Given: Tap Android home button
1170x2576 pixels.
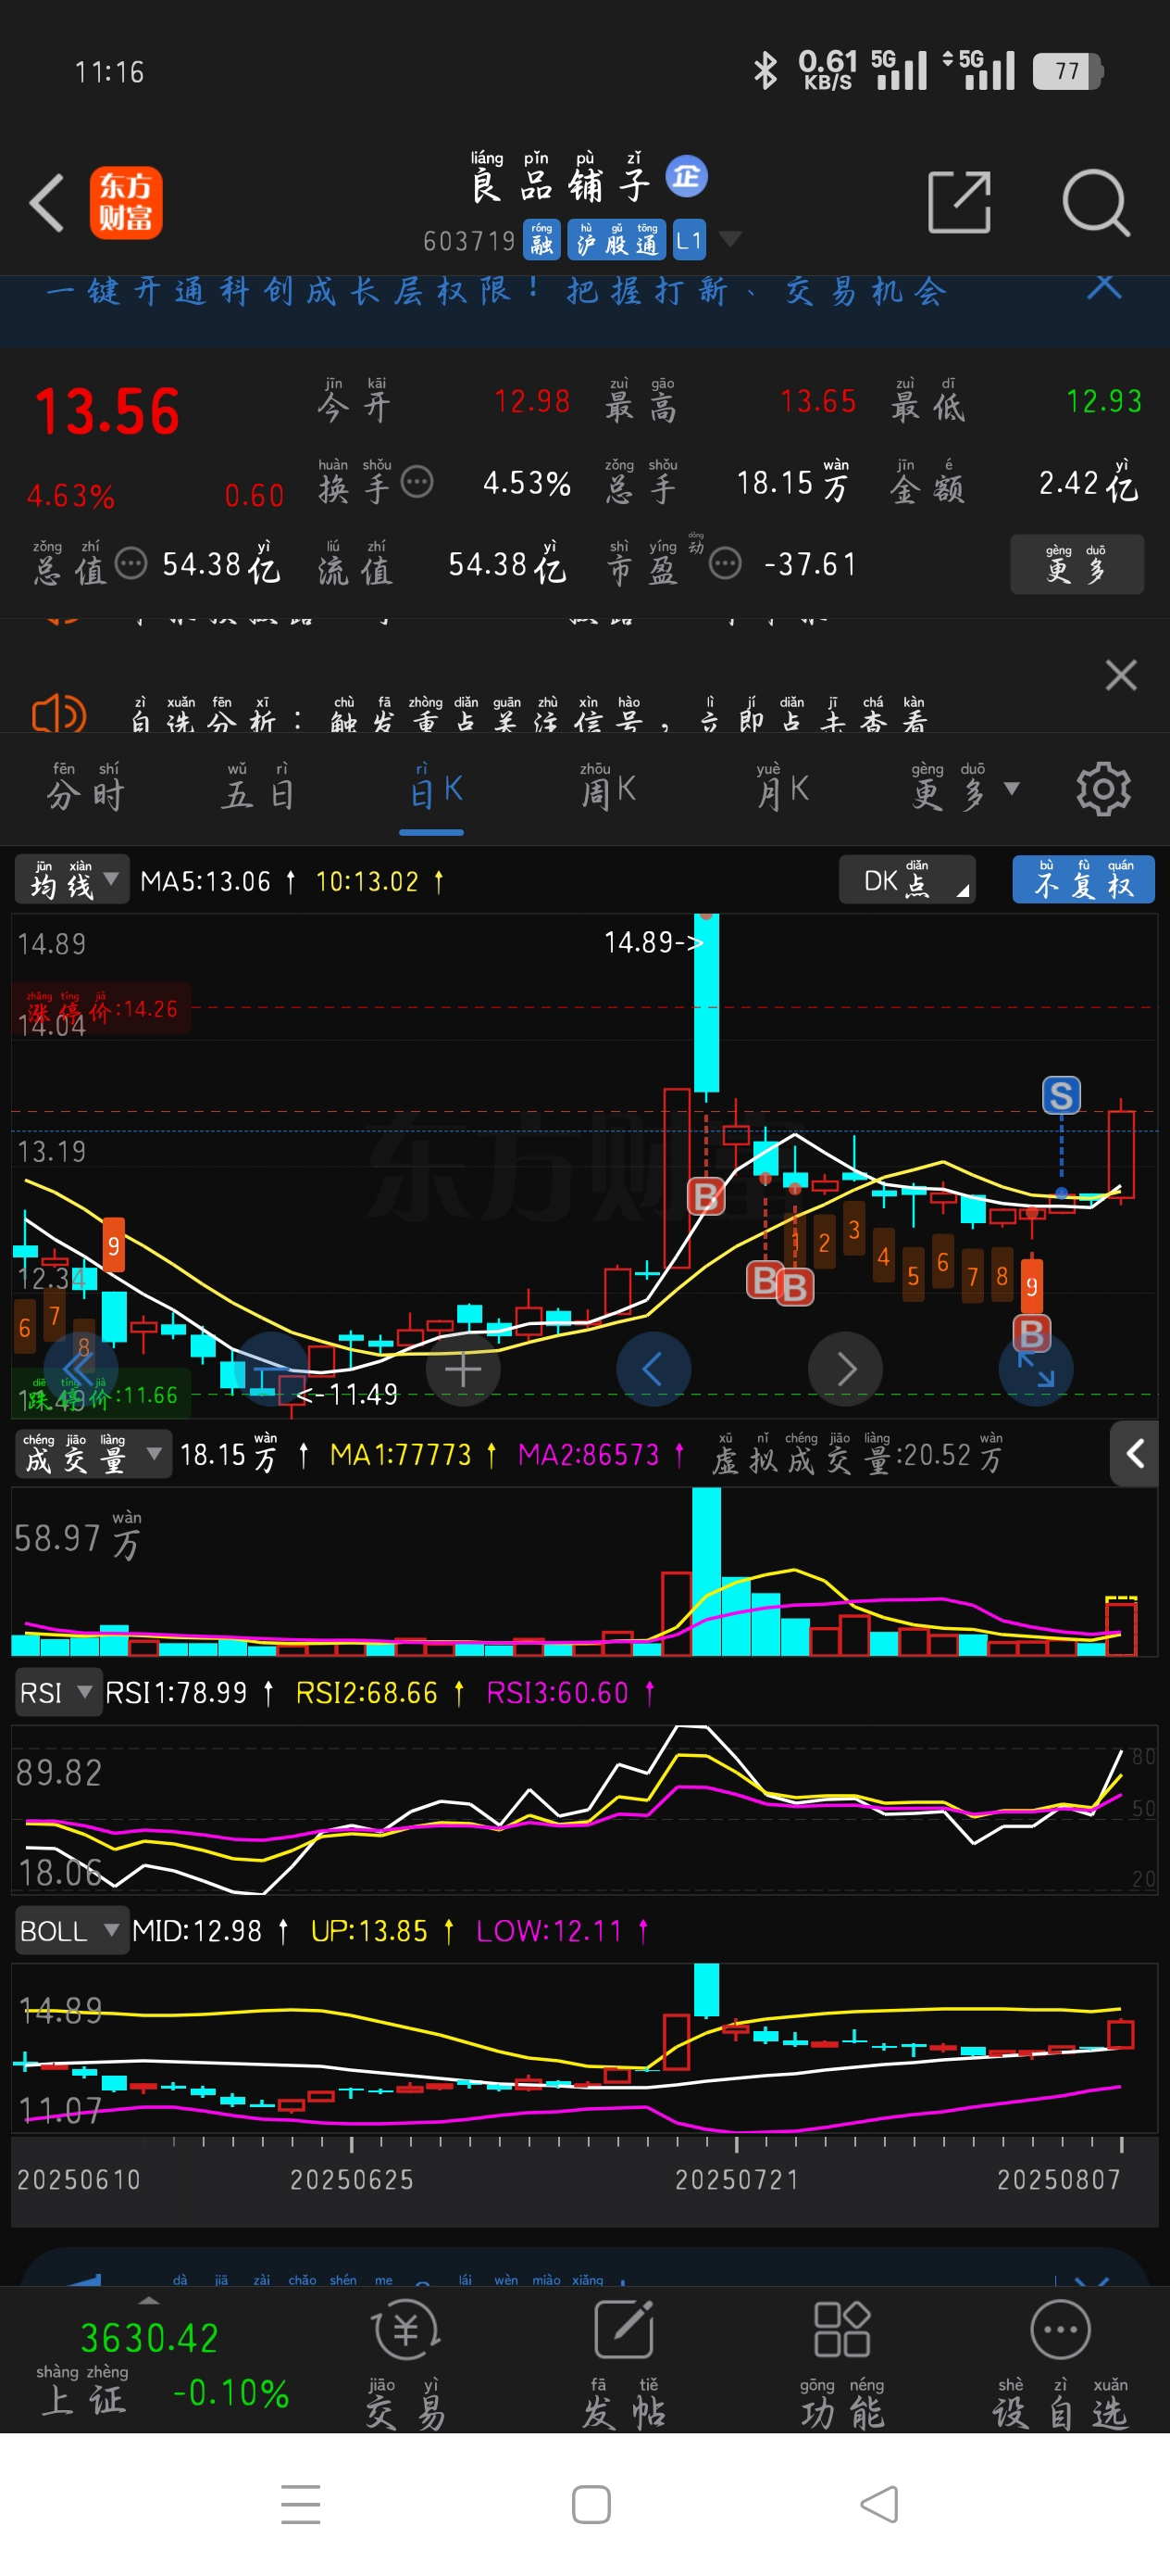Looking at the screenshot, I should (x=591, y=2504).
